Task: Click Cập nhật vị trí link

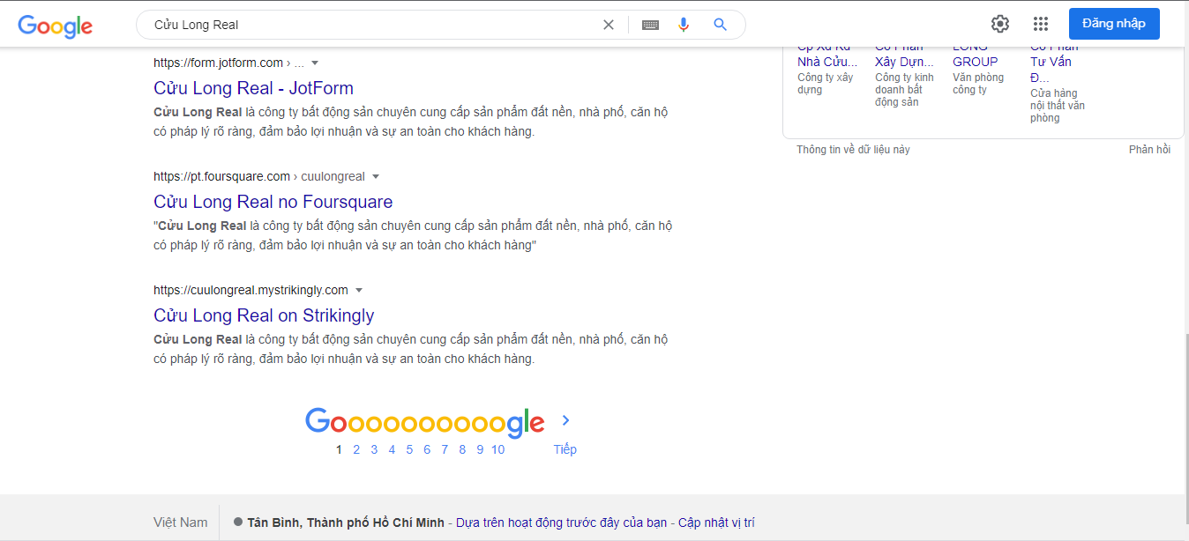Action: (x=716, y=522)
